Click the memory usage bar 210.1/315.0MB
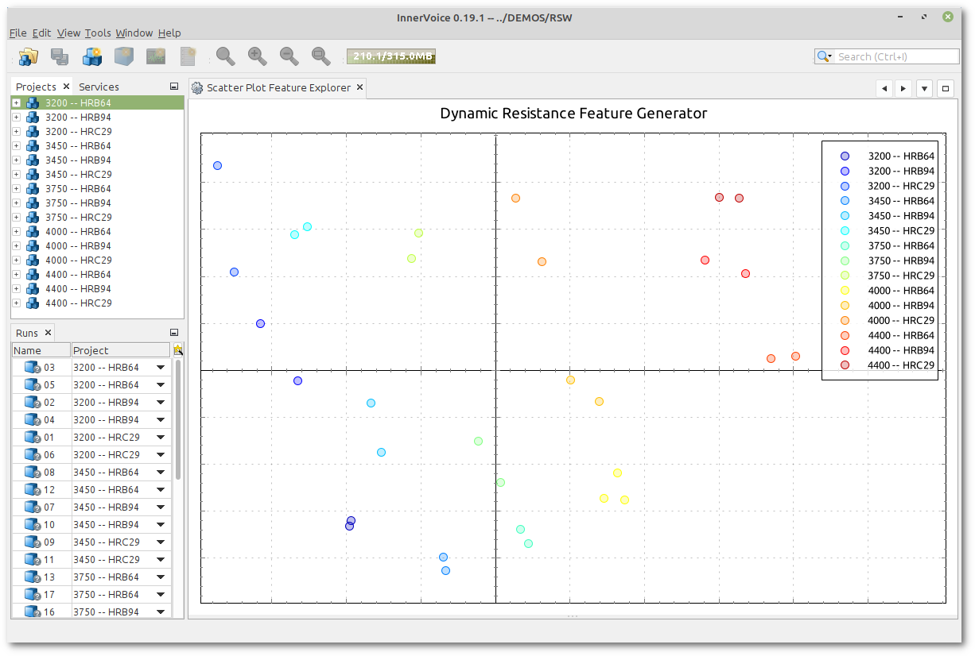 click(390, 56)
